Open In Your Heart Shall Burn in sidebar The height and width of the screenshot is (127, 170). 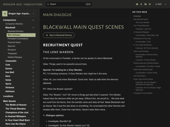[x=18, y=120]
